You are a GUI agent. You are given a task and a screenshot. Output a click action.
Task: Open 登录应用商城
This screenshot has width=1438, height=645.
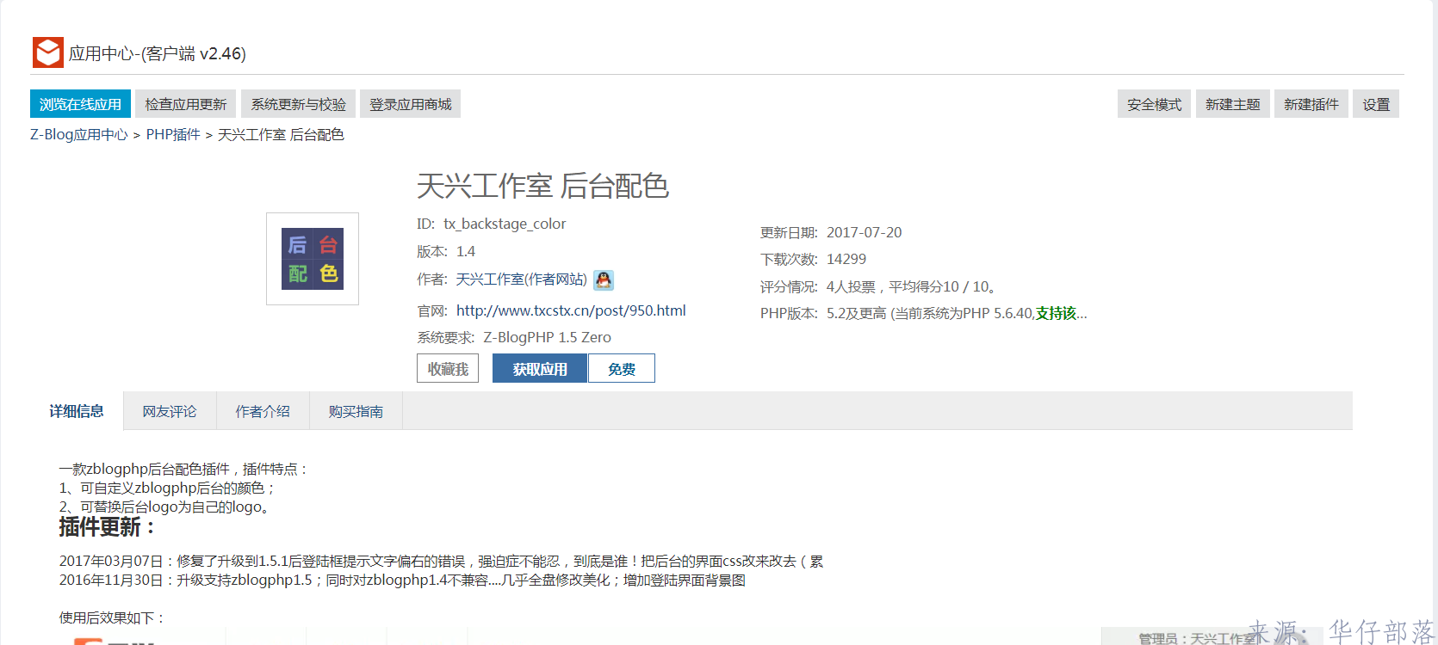pos(411,104)
